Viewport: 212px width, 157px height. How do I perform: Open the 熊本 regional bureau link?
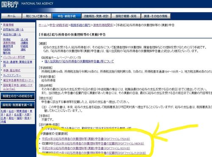tap(27, 118)
